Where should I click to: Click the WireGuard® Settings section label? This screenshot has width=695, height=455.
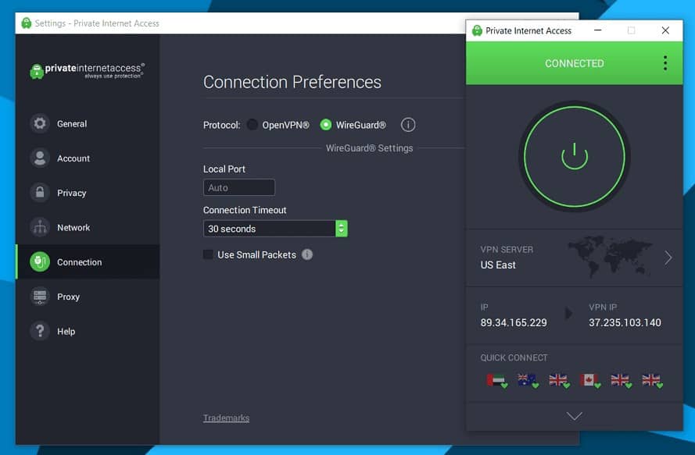(x=369, y=148)
